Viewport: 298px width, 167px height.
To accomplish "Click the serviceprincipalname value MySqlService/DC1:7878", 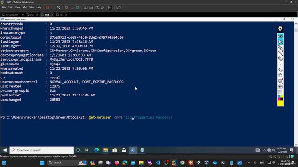I will 71,59.
